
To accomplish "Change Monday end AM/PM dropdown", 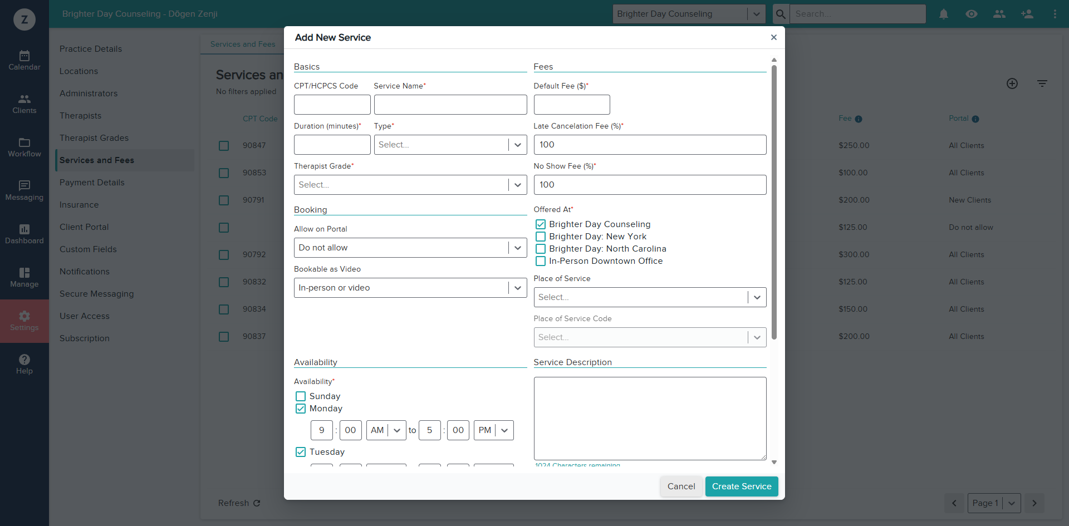I will (x=494, y=430).
